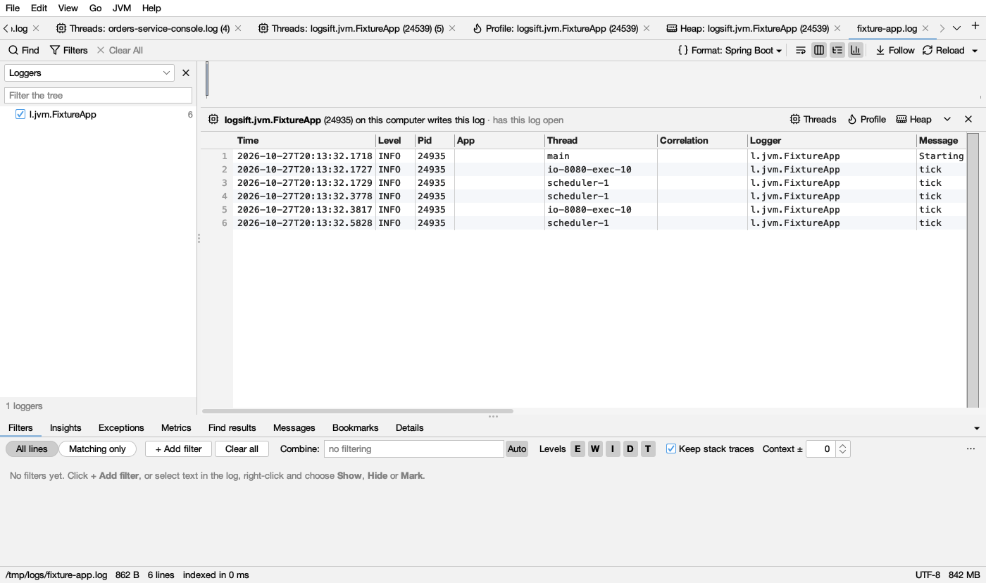The width and height of the screenshot is (986, 583).
Task: Toggle the Error level filter E
Action: [x=578, y=449]
